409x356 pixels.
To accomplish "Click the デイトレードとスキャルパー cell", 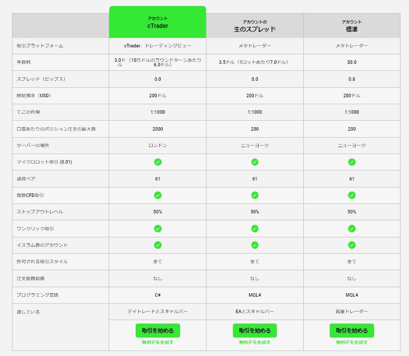I will (x=158, y=312).
